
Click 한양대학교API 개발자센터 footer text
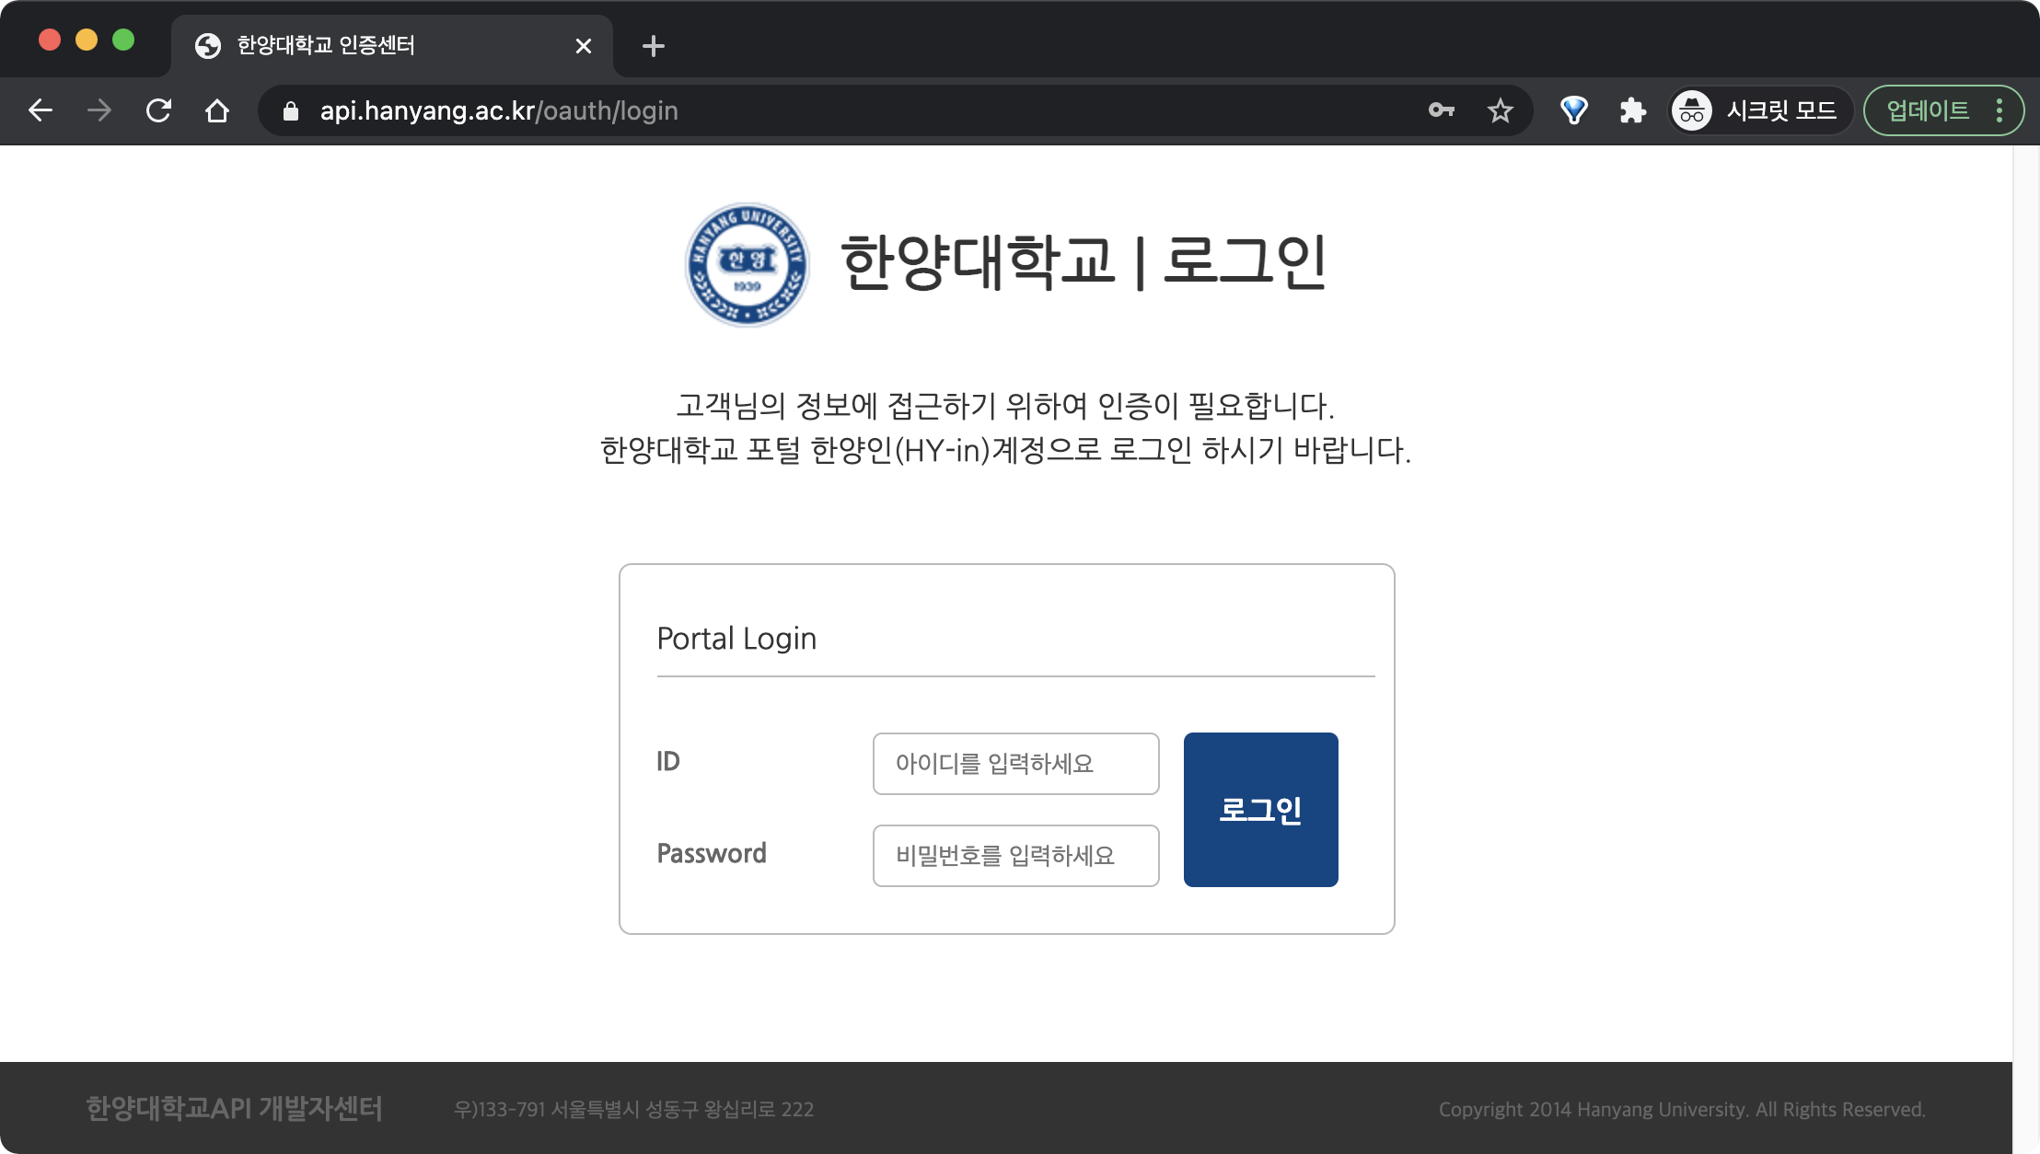(x=235, y=1108)
